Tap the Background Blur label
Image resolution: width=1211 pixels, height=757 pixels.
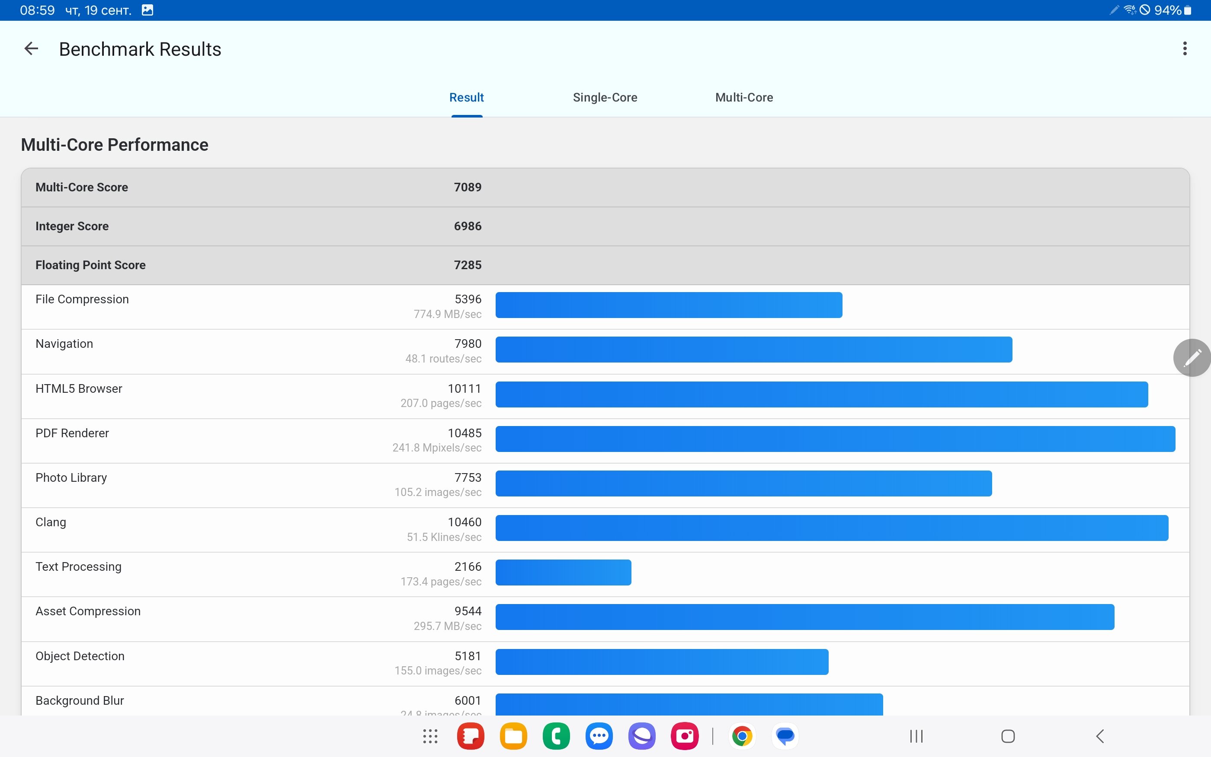click(x=80, y=700)
